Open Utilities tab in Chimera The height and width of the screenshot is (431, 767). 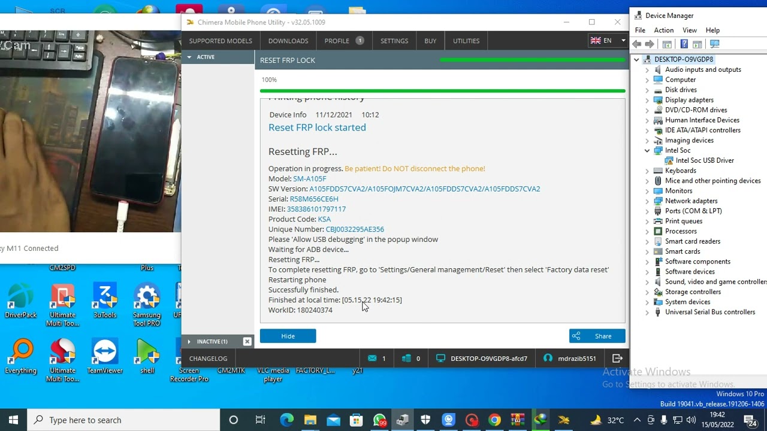466,41
